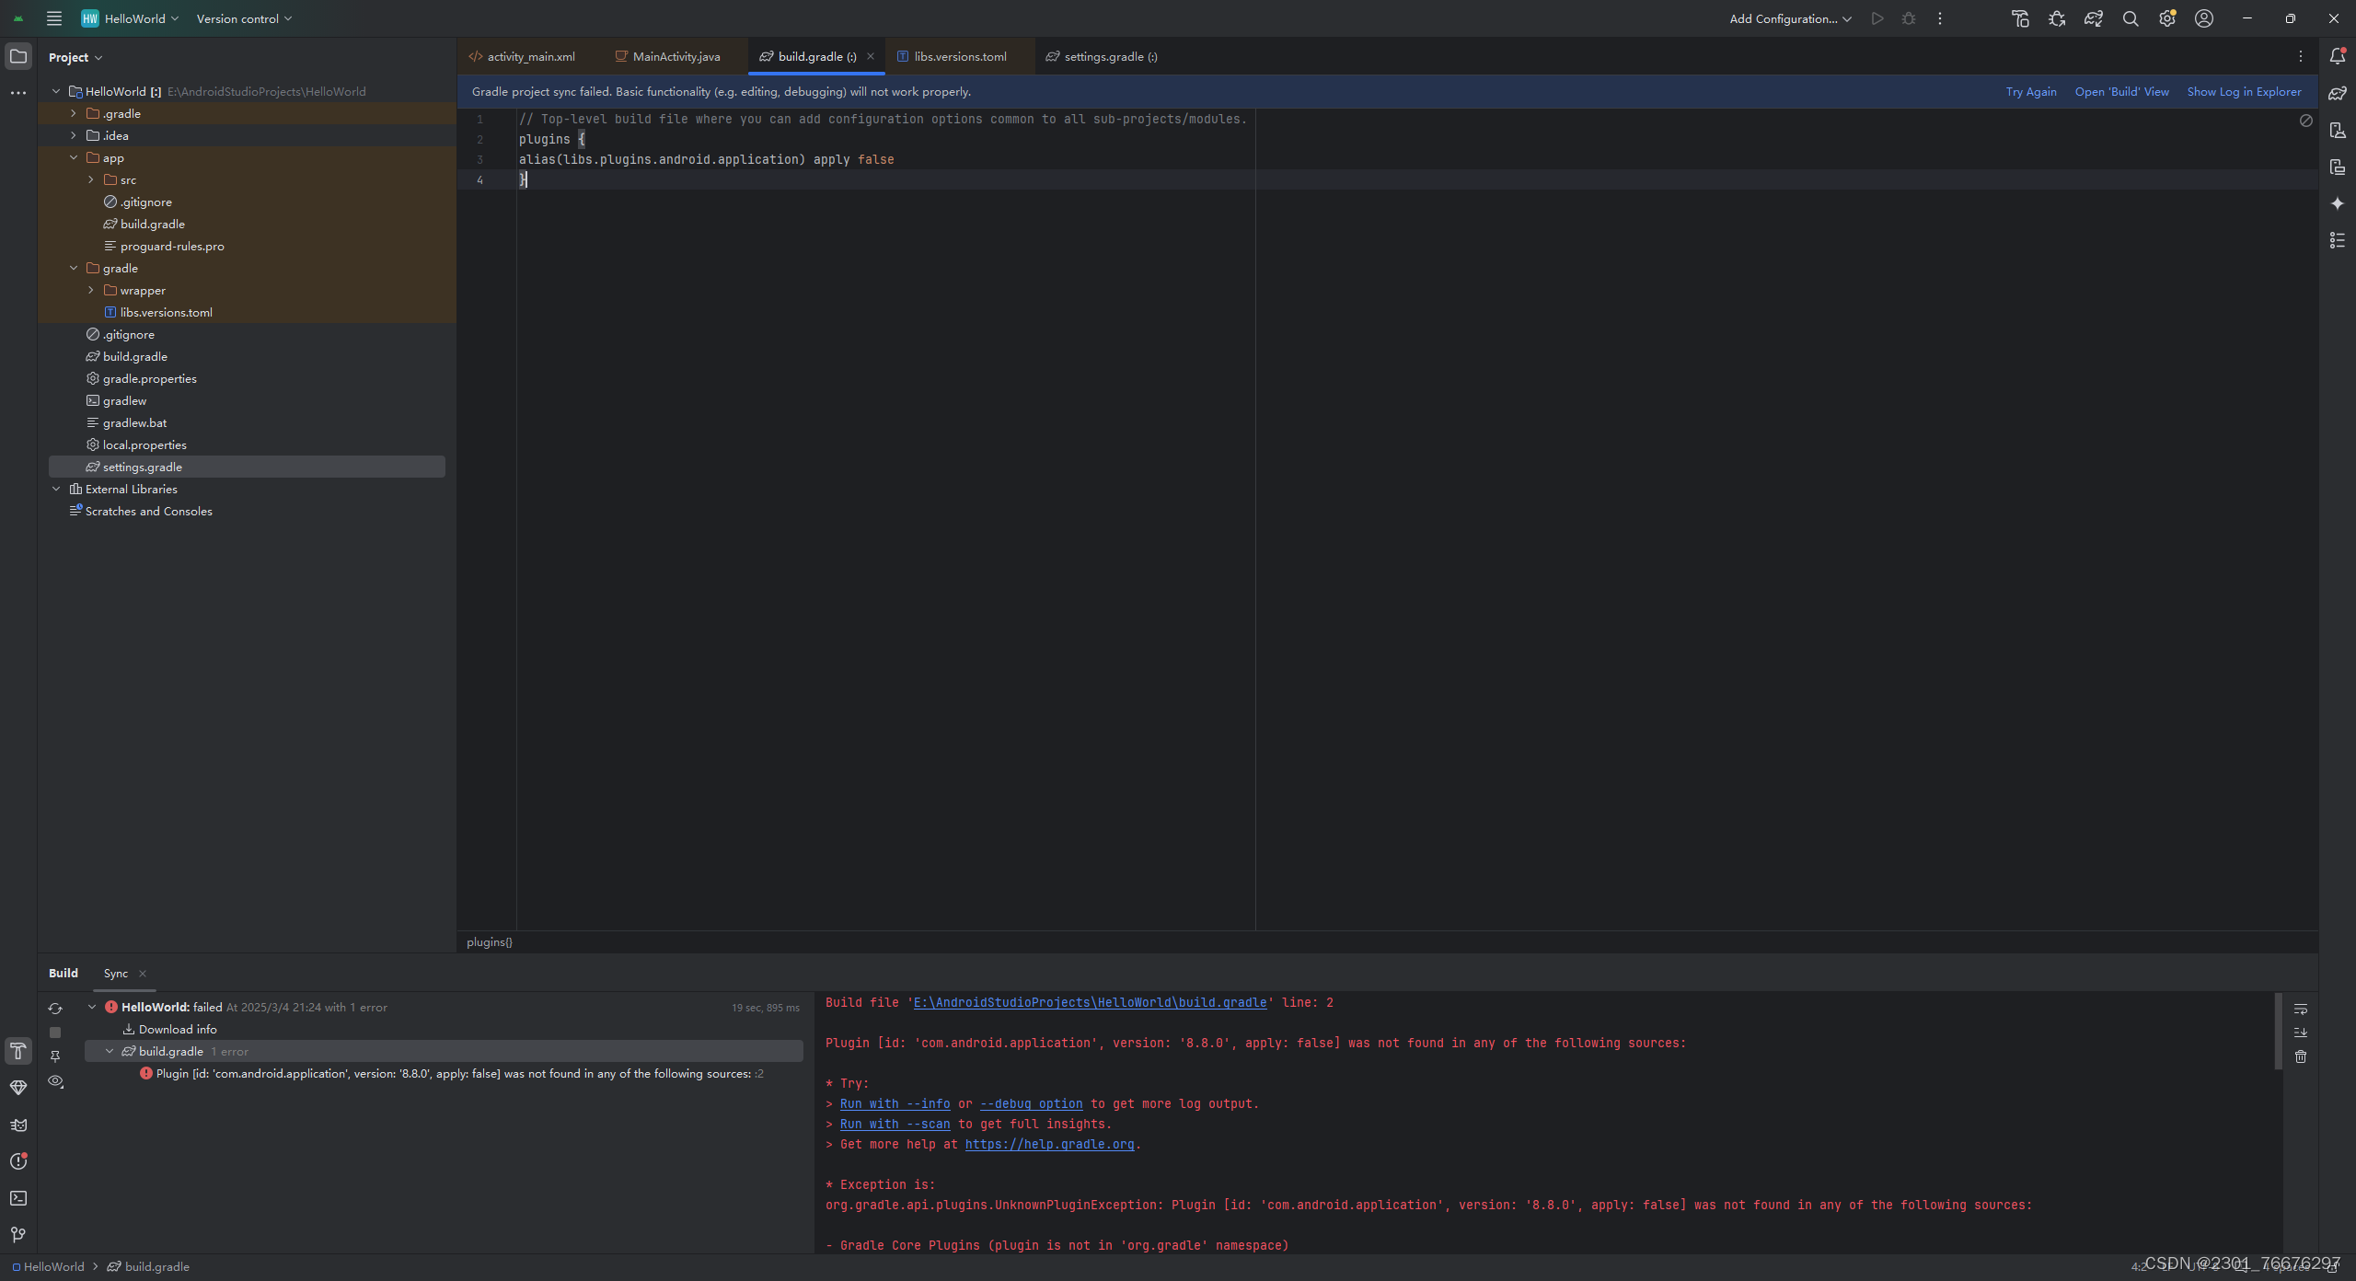Expand the src folder

pyautogui.click(x=89, y=179)
